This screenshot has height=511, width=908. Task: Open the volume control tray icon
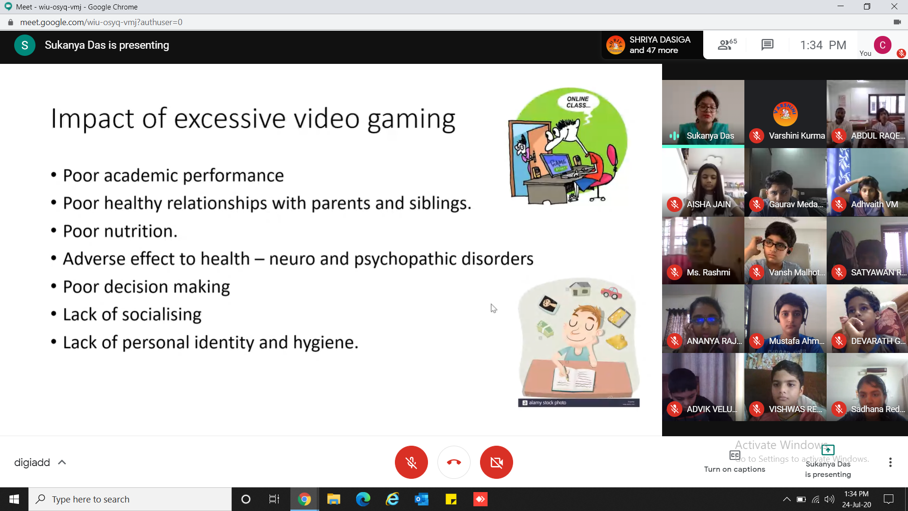829,499
